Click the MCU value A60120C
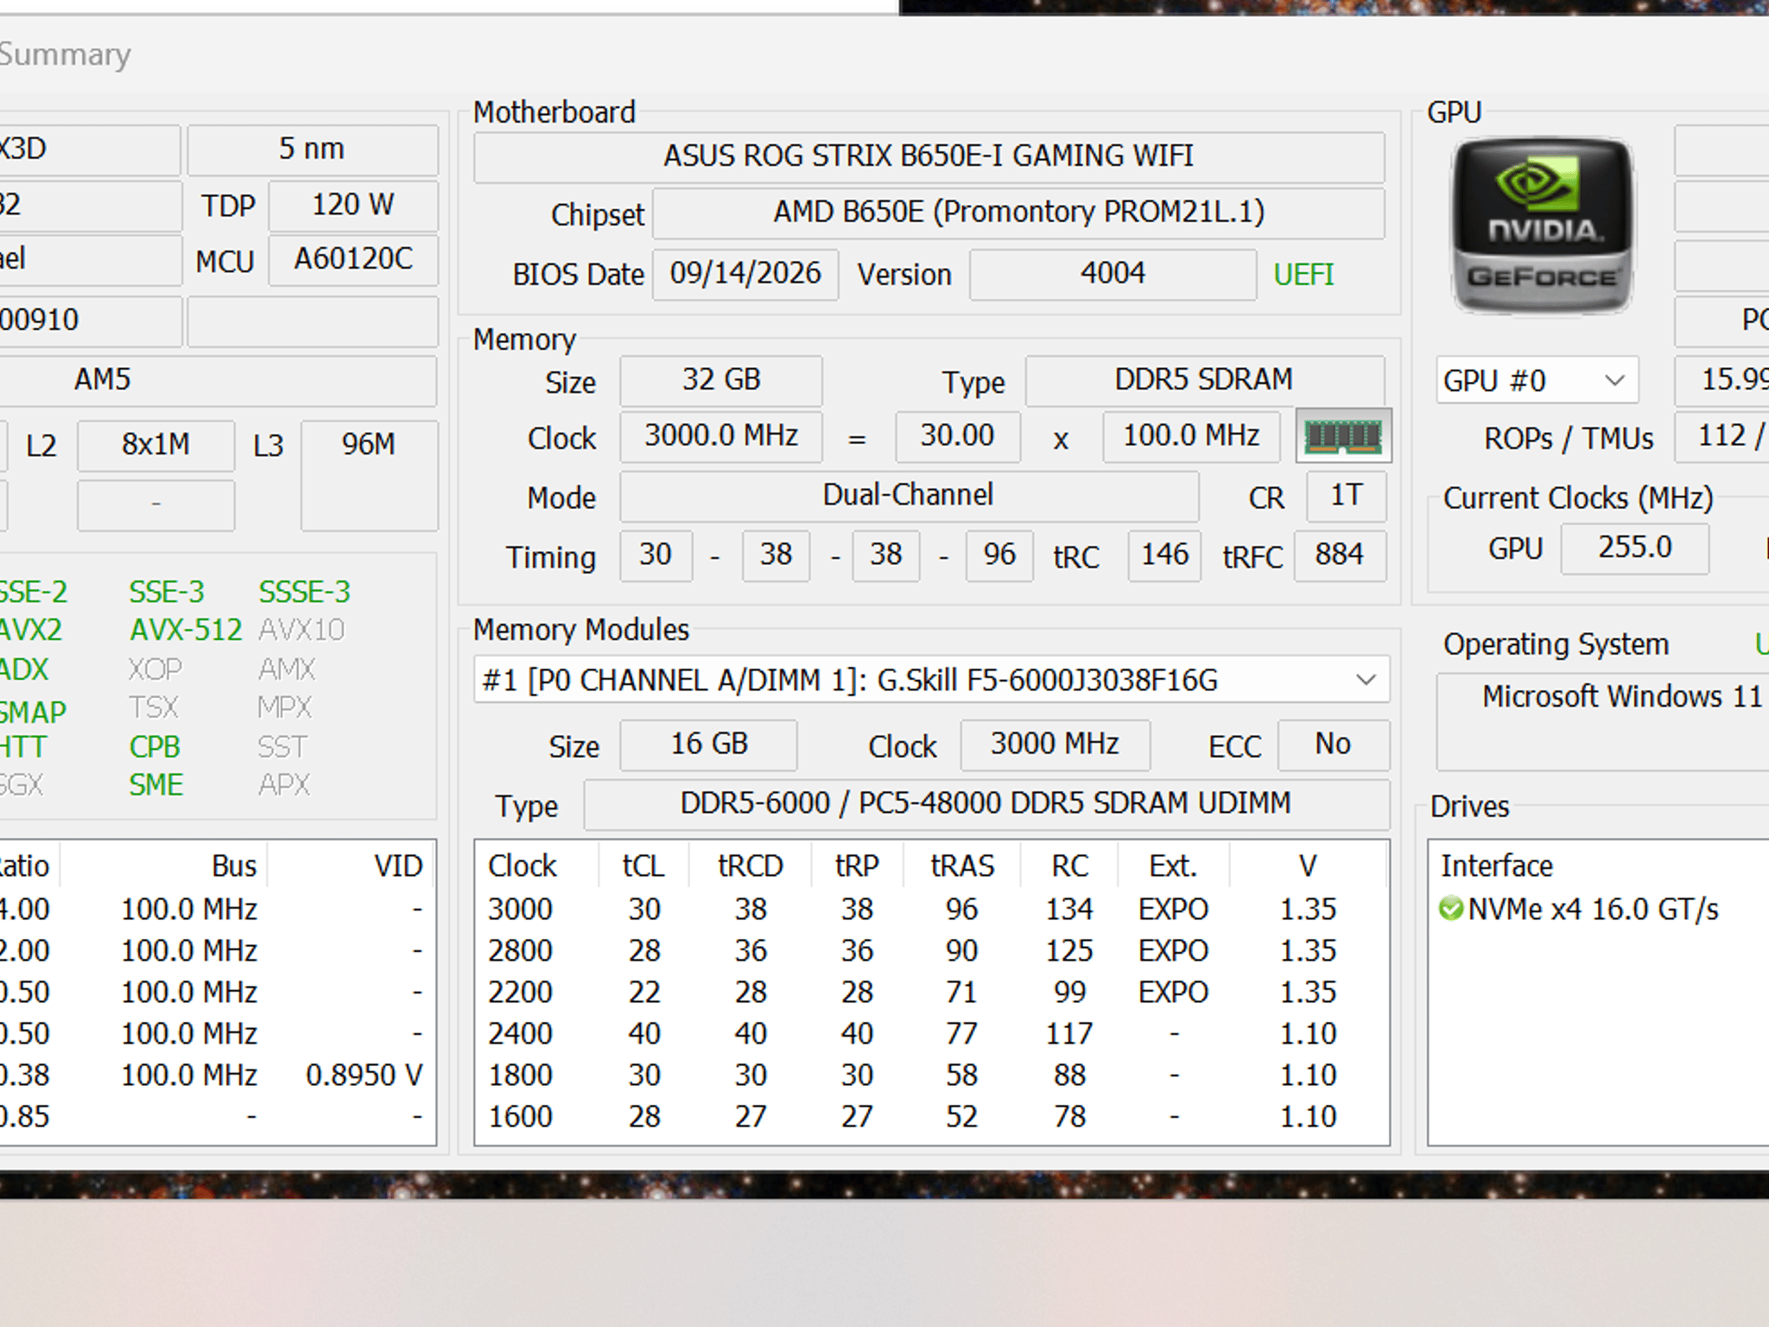Screen dimensions: 1769x1327 pyautogui.click(x=353, y=259)
